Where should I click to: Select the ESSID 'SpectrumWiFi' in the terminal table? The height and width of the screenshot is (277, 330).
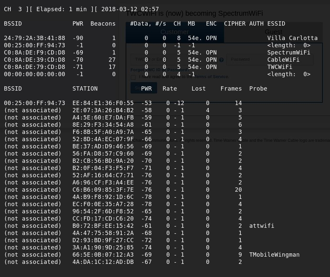coord(289,53)
